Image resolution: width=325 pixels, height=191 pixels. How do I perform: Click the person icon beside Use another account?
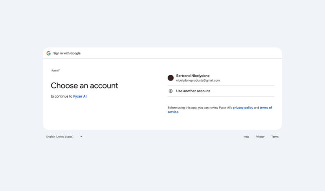pos(171,91)
